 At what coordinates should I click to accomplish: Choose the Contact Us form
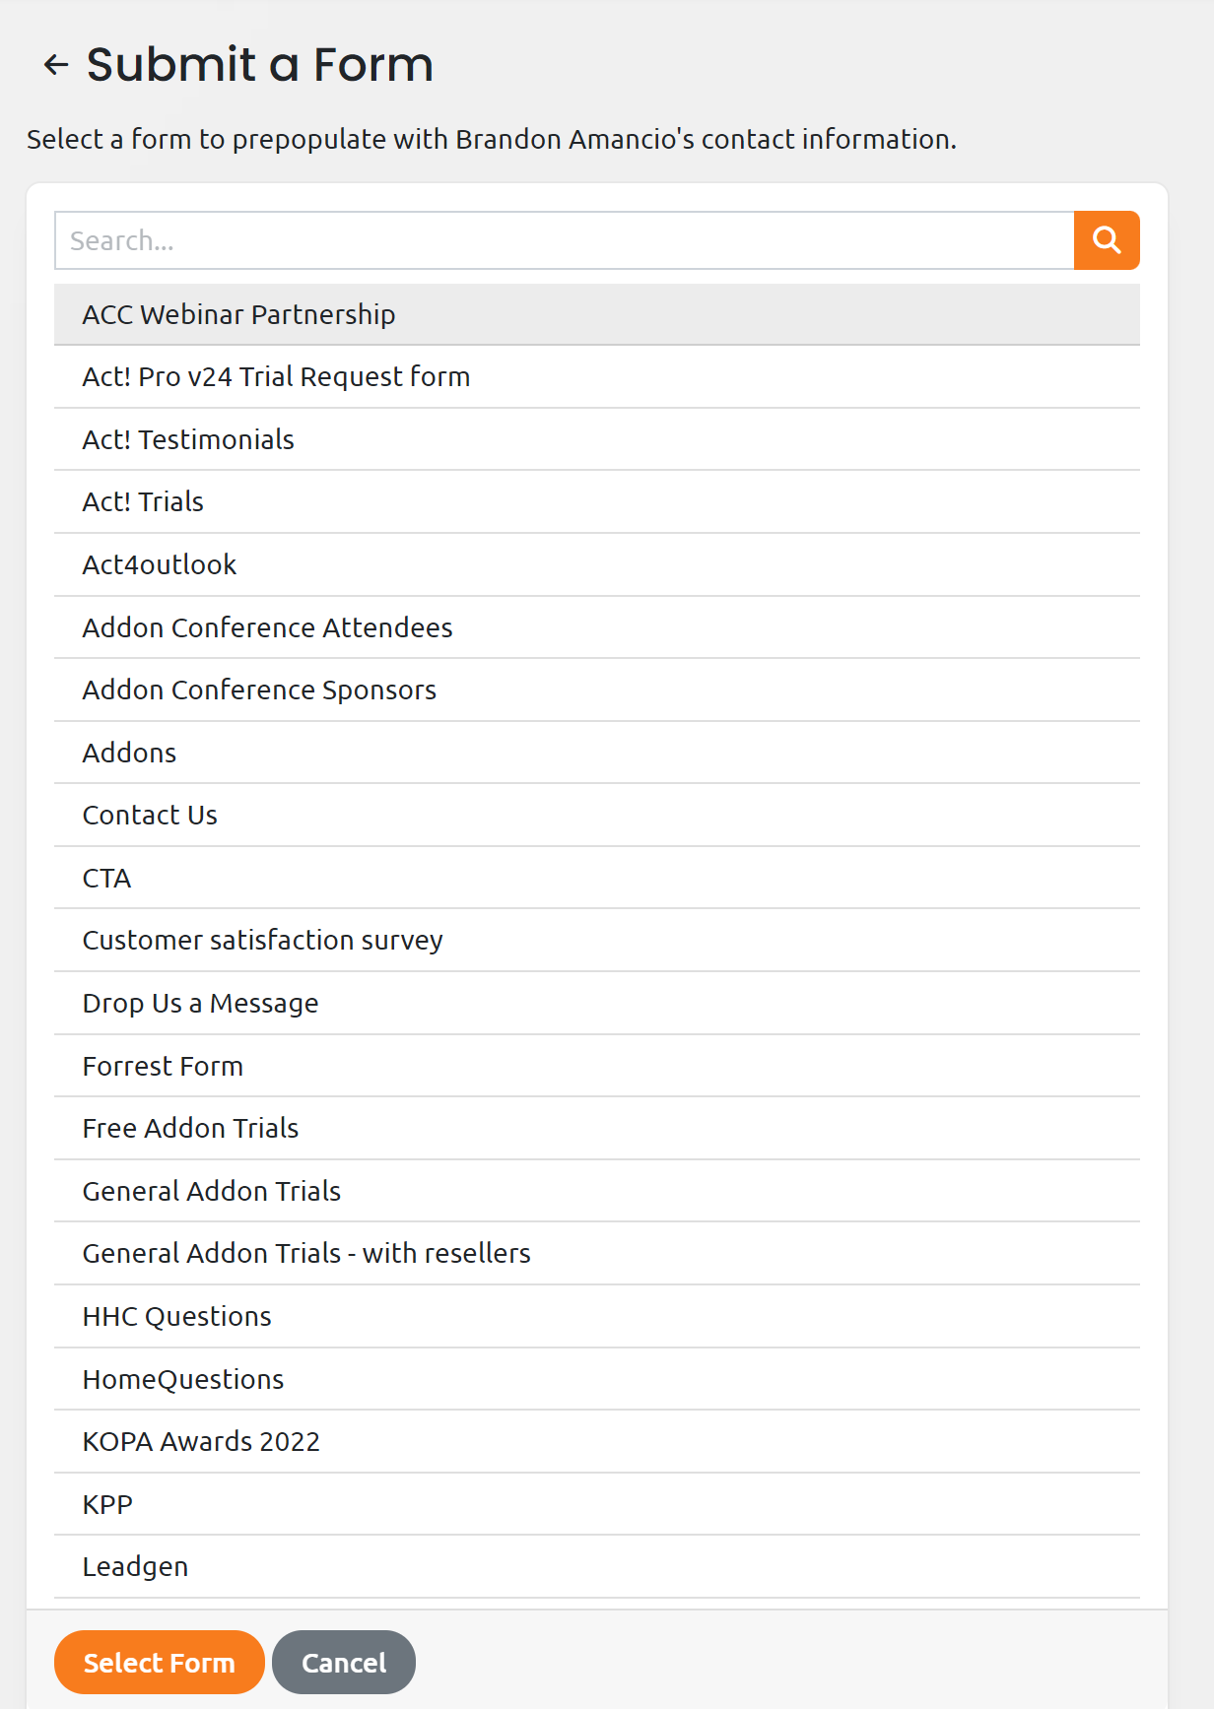point(597,815)
